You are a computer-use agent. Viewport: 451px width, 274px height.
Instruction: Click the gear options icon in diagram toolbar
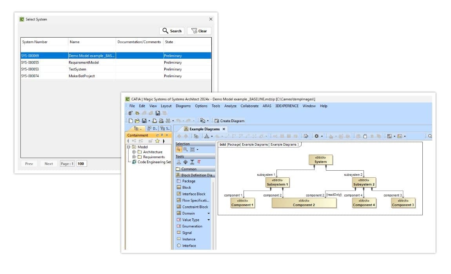(316, 136)
